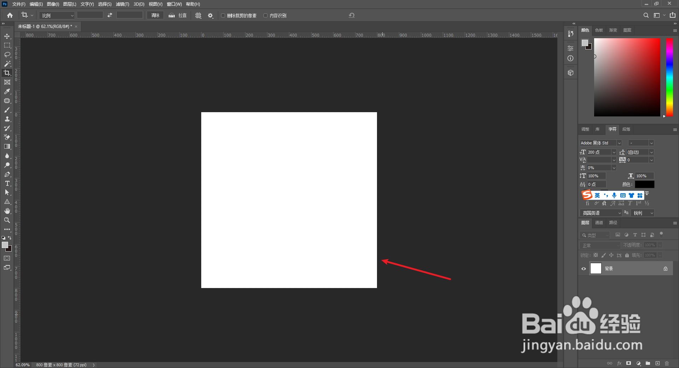This screenshot has height=368, width=679.
Task: Toggle lock image pixels brush icon
Action: click(x=604, y=255)
